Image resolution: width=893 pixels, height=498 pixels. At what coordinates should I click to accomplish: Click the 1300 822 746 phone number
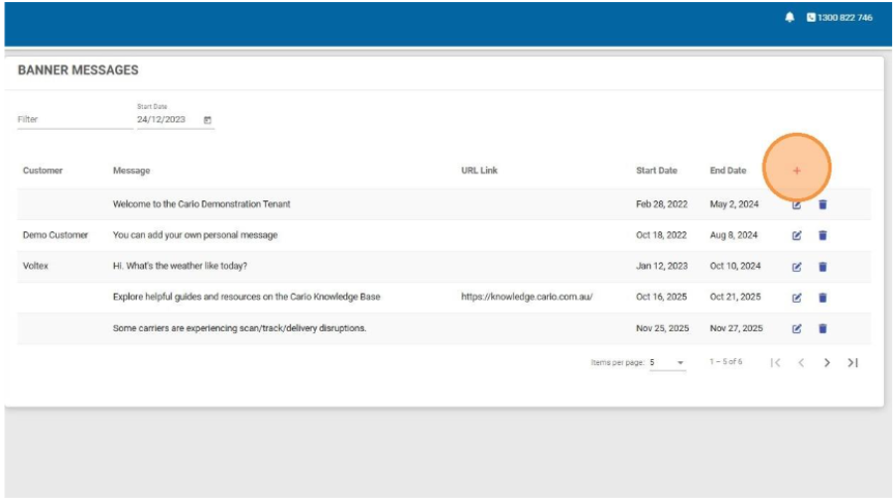(844, 18)
